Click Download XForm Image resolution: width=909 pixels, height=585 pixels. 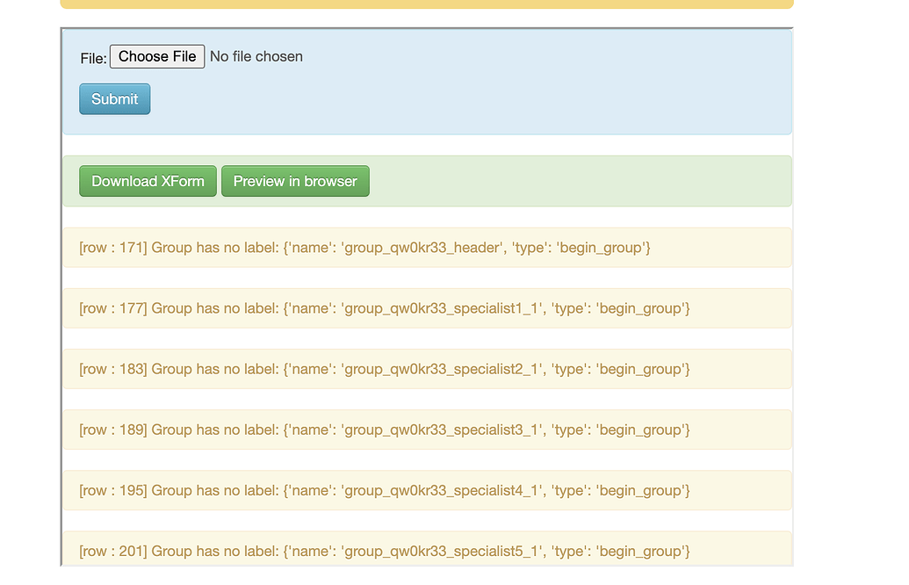coord(148,181)
